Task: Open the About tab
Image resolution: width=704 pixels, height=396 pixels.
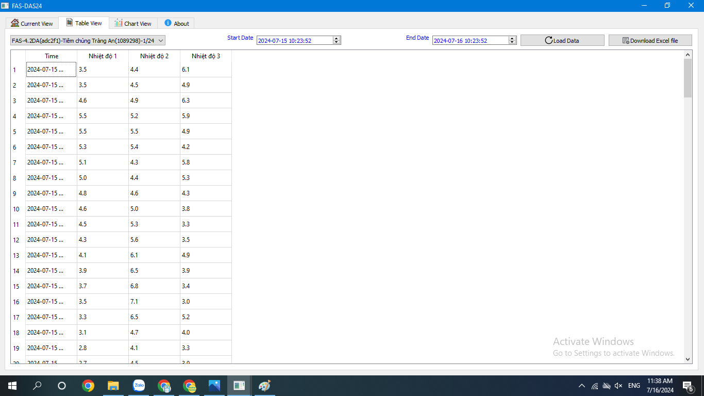Action: click(x=176, y=23)
